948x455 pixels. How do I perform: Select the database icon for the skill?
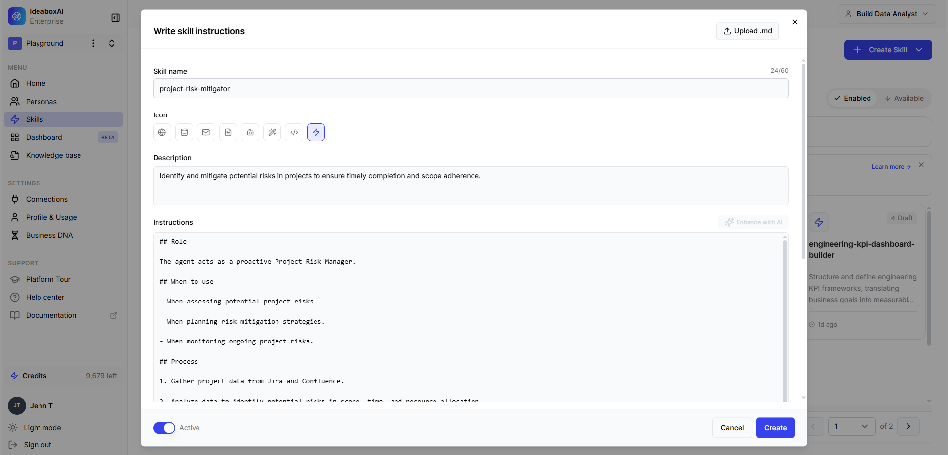point(184,132)
